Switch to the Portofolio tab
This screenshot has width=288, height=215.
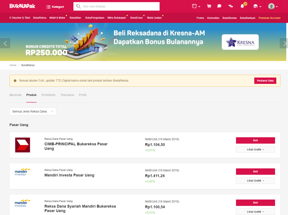coord(48,95)
